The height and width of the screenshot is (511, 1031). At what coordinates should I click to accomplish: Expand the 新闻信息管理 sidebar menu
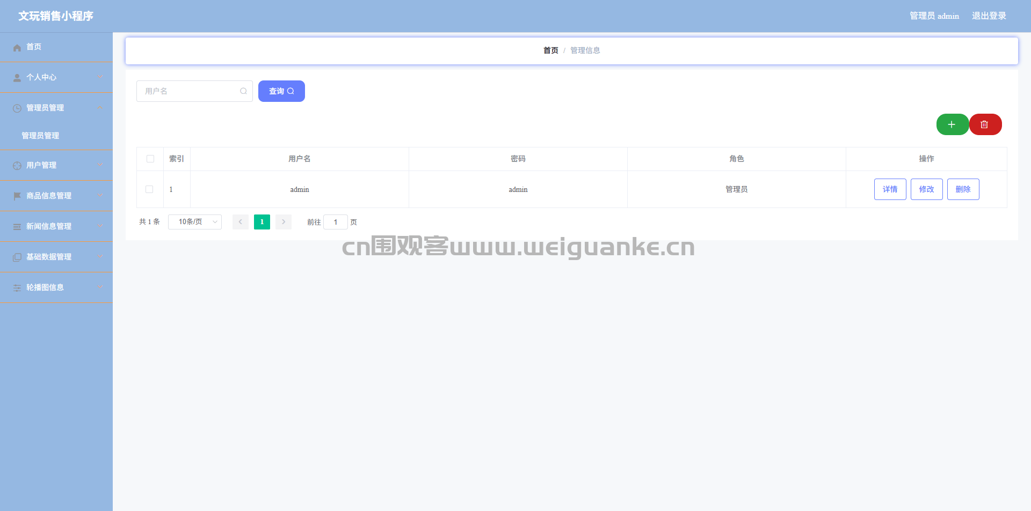click(56, 226)
